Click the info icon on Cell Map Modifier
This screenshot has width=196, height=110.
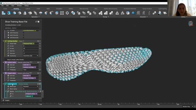point(38,41)
